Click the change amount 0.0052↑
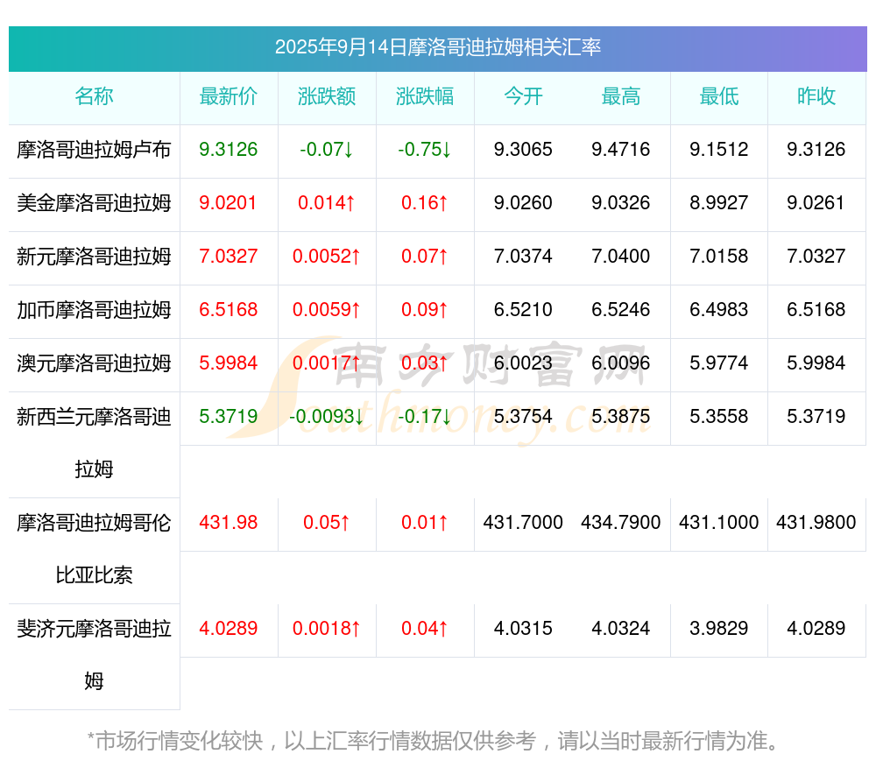 point(327,257)
